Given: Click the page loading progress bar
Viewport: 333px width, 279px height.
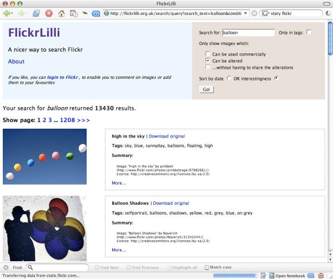Looking at the screenshot, I should pyautogui.click(x=235, y=276).
